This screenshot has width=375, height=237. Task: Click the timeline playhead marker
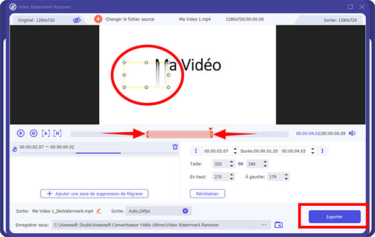211,129
